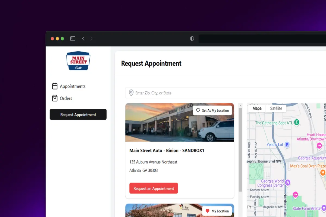The width and height of the screenshot is (326, 217).
Task: Click The Gathering Spot ATL map marker
Action: [x=297, y=123]
